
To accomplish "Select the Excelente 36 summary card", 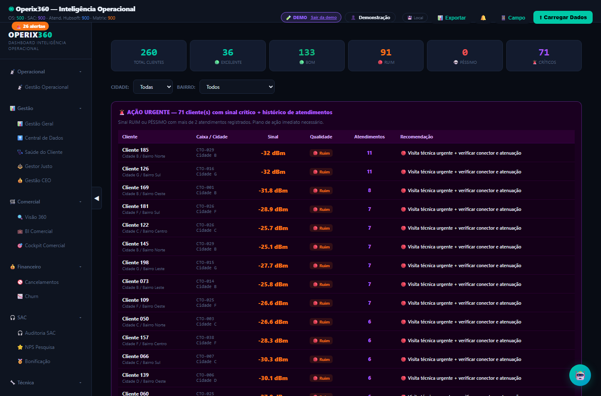I will pos(228,55).
